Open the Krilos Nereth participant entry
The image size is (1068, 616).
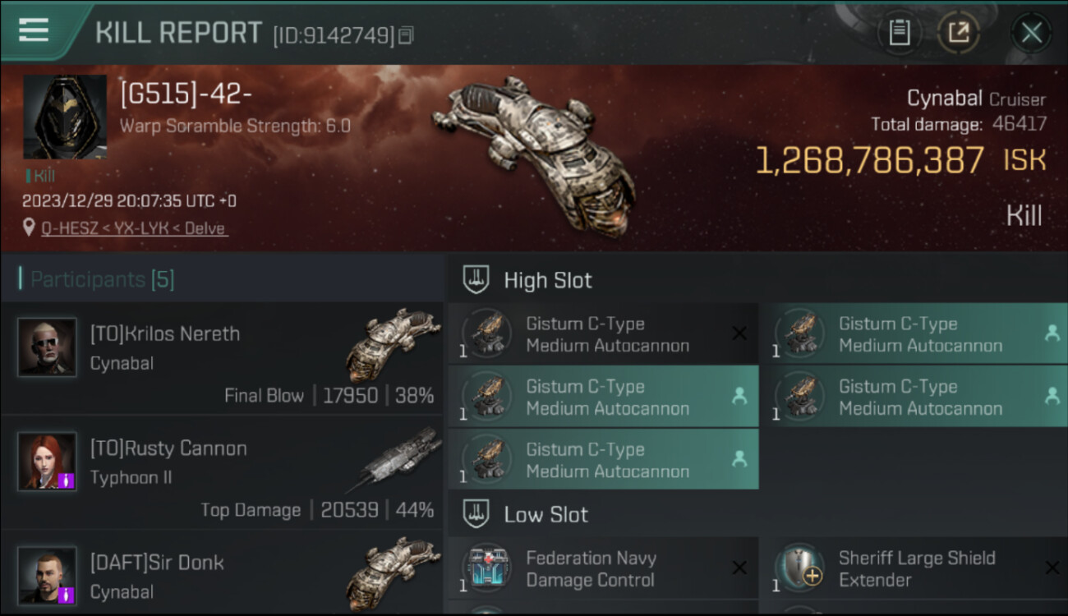pyautogui.click(x=222, y=358)
